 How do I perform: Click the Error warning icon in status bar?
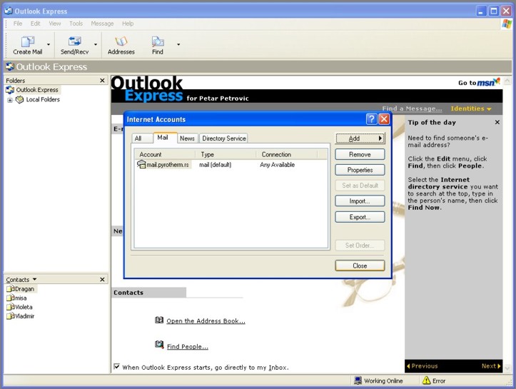pos(427,380)
